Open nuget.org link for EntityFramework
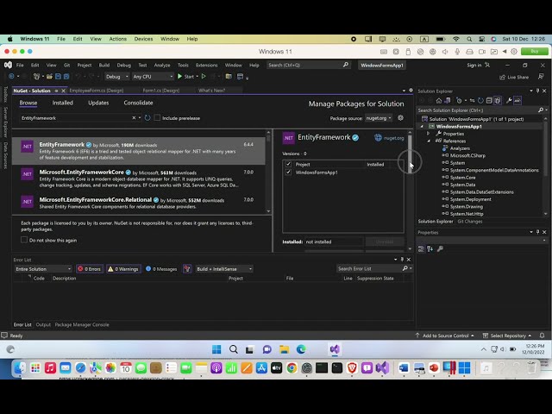The image size is (552, 414). point(389,138)
